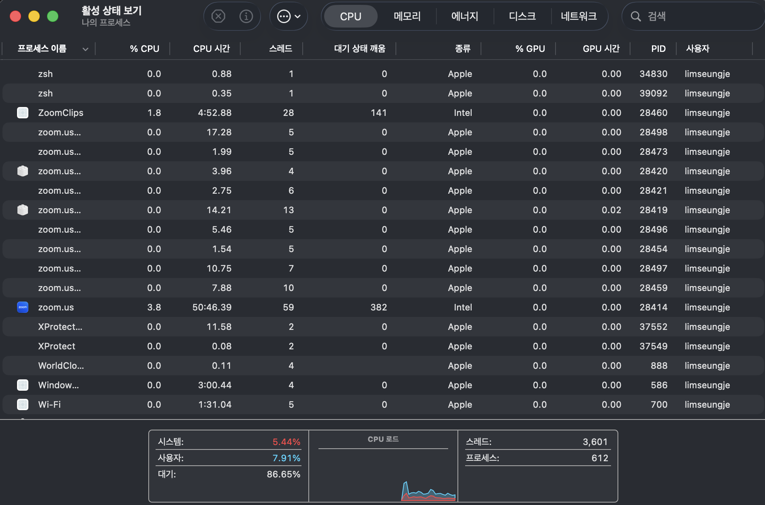Click the PID column header
Image resolution: width=765 pixels, height=505 pixels.
click(658, 49)
